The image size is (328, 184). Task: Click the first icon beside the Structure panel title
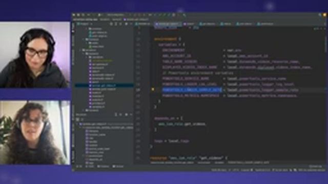pos(116,114)
